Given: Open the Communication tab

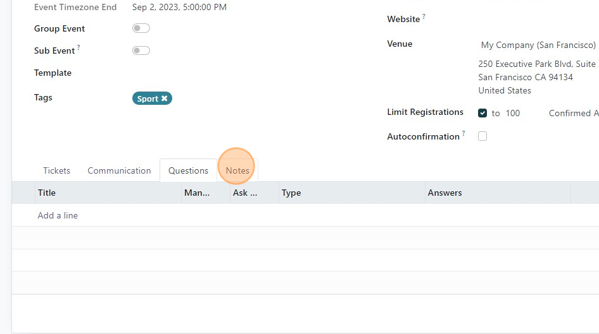Looking at the screenshot, I should tap(119, 170).
